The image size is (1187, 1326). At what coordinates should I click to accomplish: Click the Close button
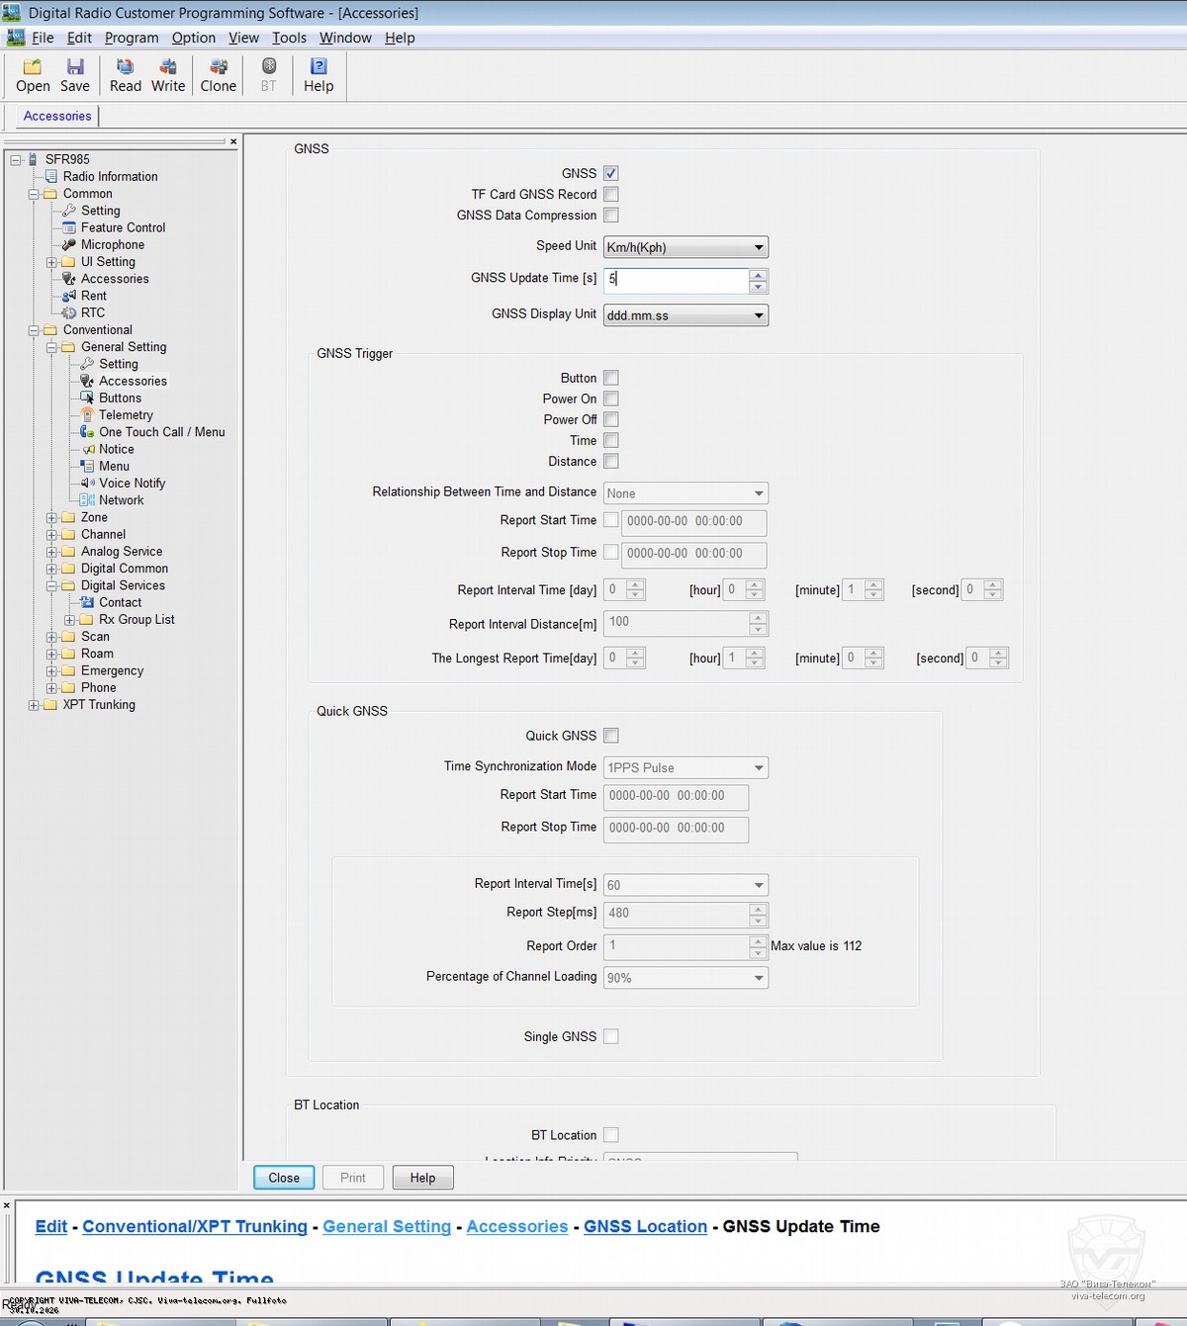tap(284, 1178)
